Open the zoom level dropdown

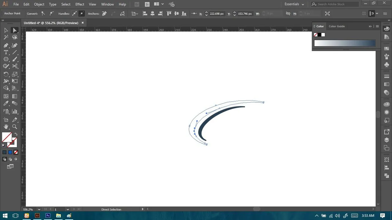tap(39, 209)
